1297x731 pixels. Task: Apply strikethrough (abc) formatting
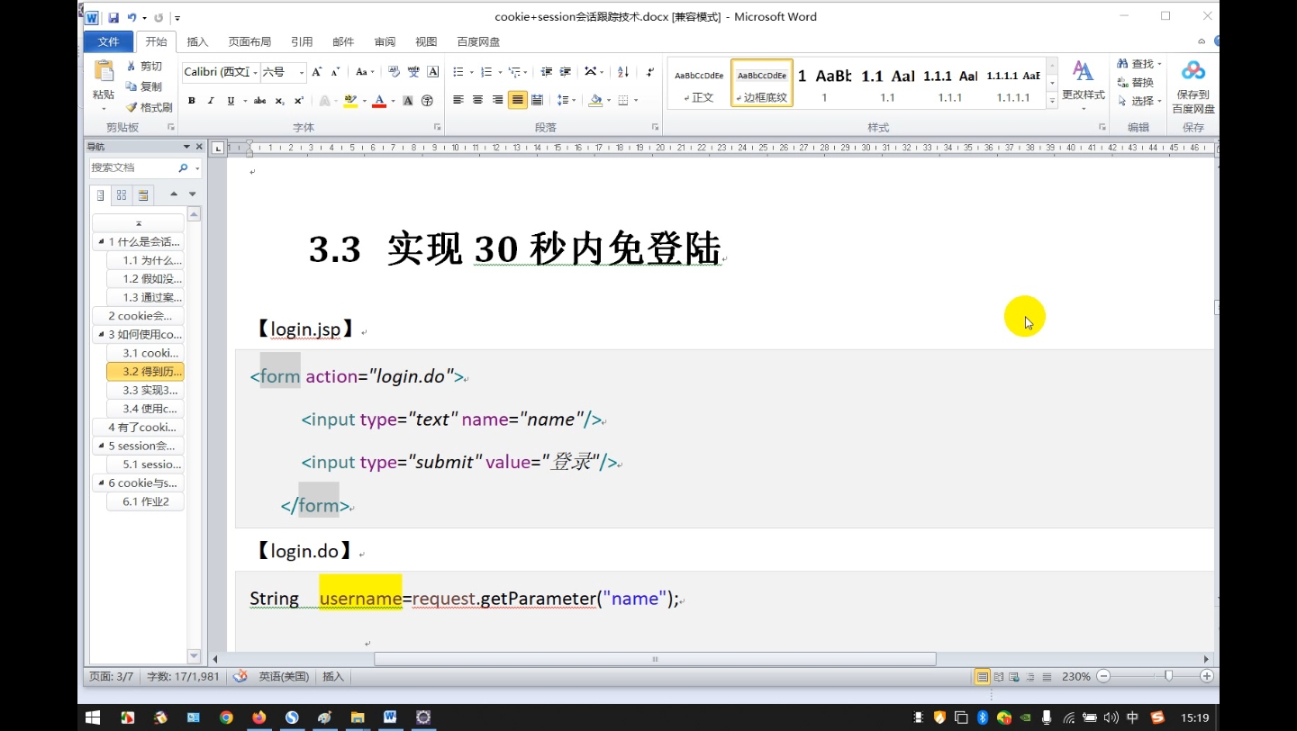click(259, 101)
